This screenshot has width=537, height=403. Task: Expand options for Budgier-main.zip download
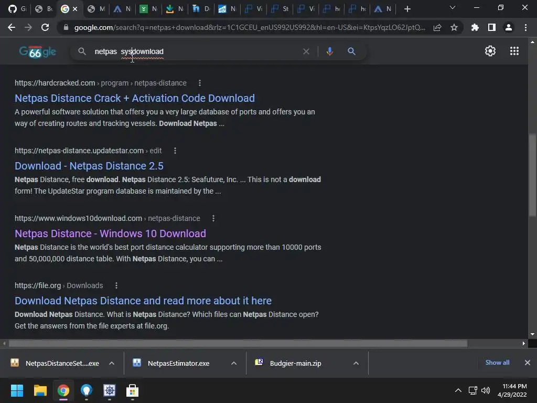point(356,363)
